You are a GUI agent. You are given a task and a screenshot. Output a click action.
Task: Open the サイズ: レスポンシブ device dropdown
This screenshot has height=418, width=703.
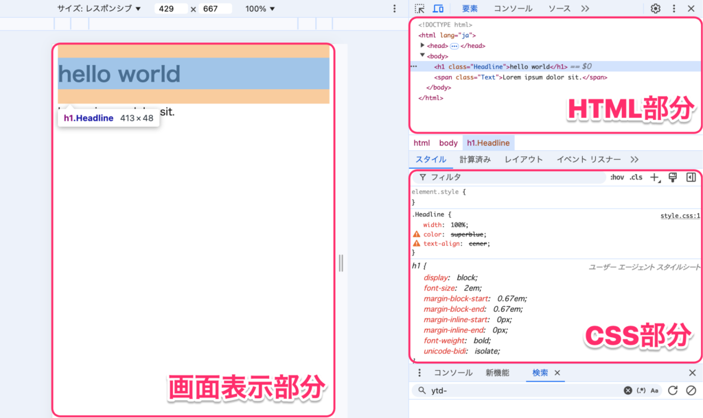[99, 9]
